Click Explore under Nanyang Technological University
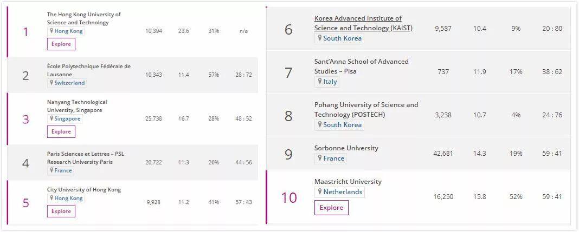Viewport: 579px width, 232px height. [x=61, y=131]
